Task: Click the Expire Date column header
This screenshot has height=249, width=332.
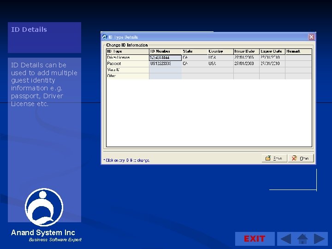Action: click(273, 52)
